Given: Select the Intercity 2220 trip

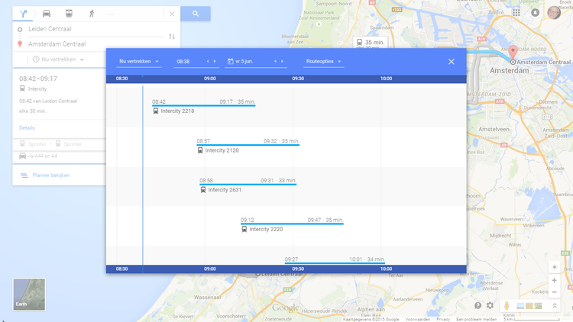Looking at the screenshot, I should [292, 224].
